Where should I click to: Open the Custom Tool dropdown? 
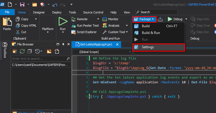[115, 32]
